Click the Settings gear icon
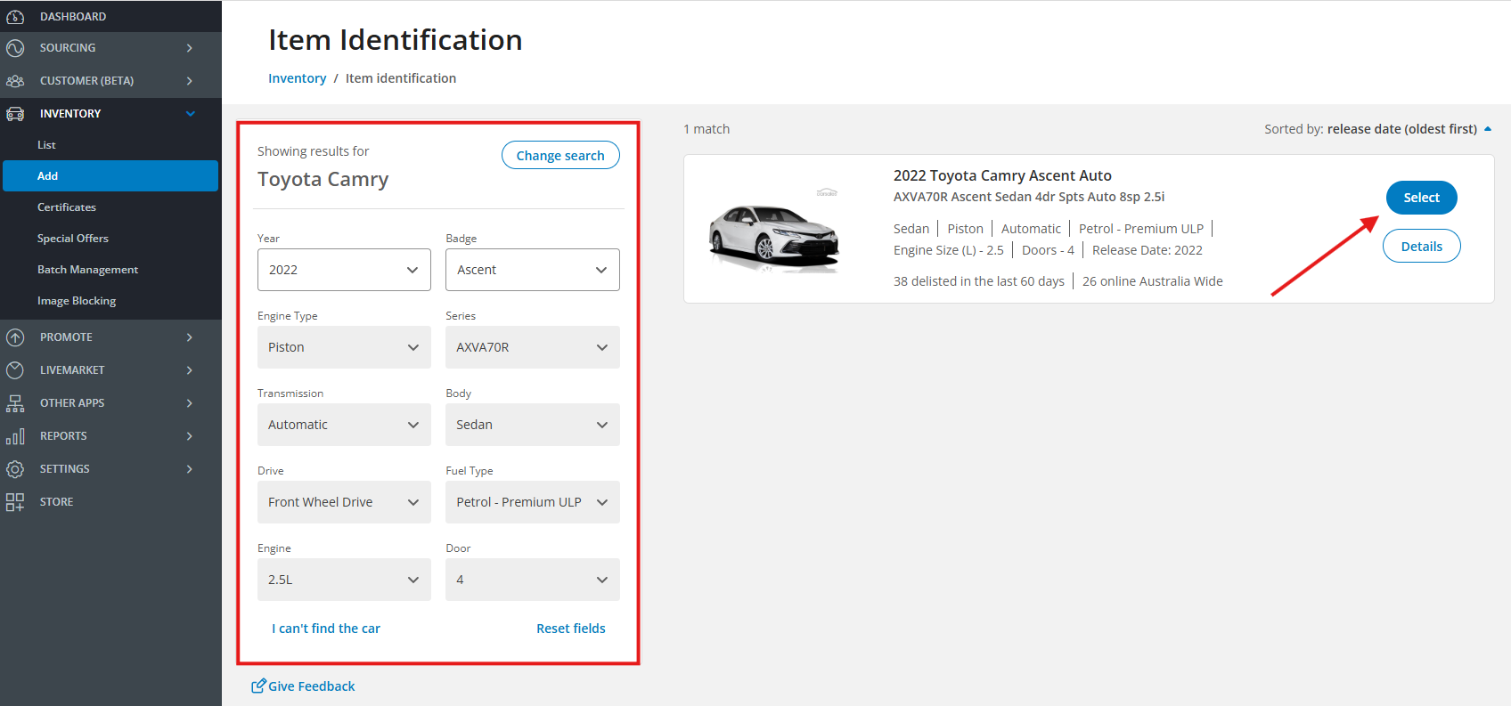 coord(15,469)
